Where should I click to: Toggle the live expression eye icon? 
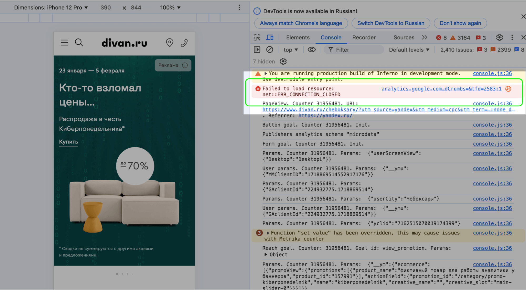coord(312,49)
